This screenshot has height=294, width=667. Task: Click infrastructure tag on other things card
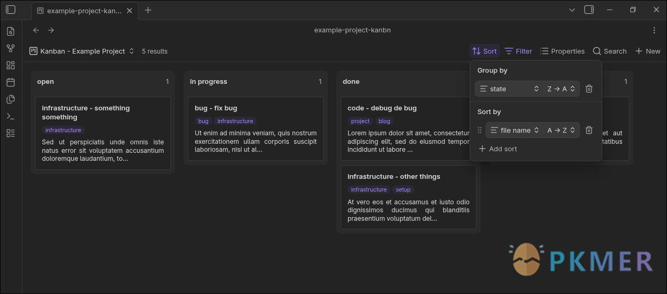click(369, 189)
